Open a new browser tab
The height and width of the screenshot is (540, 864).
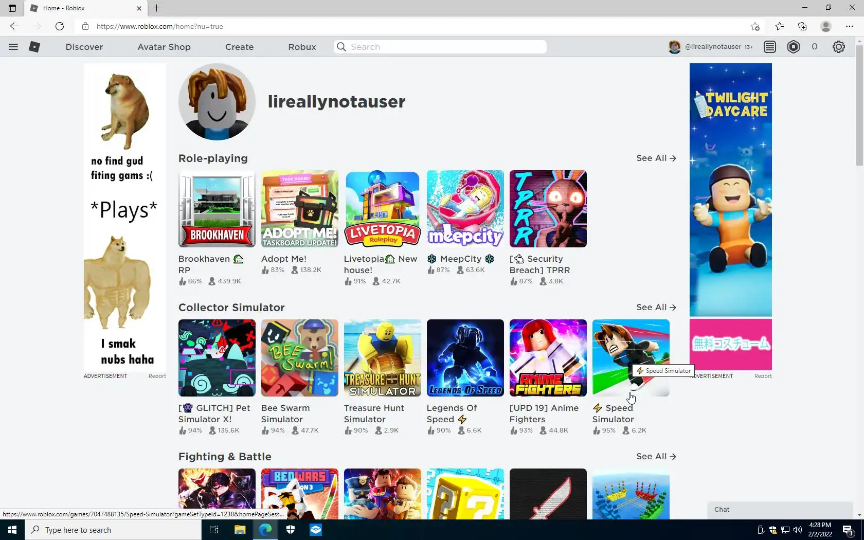coord(157,8)
